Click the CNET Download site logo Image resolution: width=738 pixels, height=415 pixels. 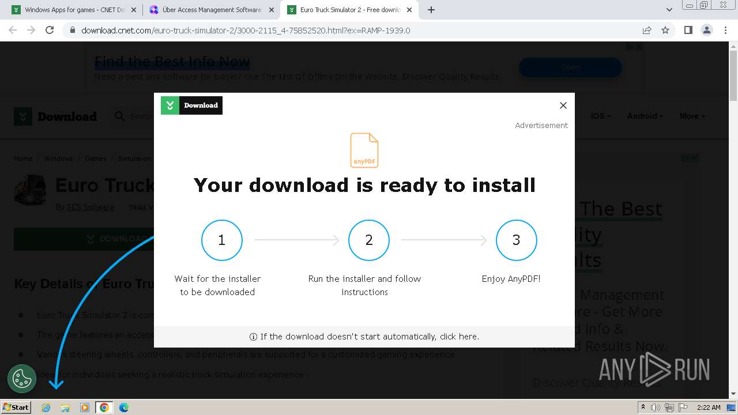55,116
